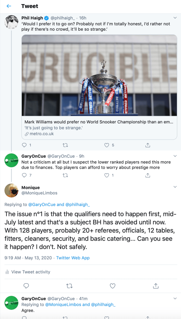The image size is (181, 319).
Task: Share GaryOnCue's 9h tweet
Action: pos(148,175)
